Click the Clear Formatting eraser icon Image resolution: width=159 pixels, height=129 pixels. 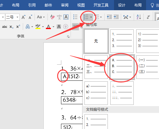coord(52,17)
